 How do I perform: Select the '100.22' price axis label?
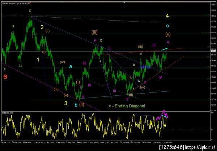click(x=213, y=16)
